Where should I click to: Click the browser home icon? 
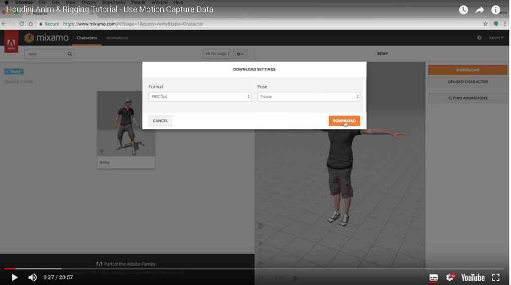(x=30, y=24)
